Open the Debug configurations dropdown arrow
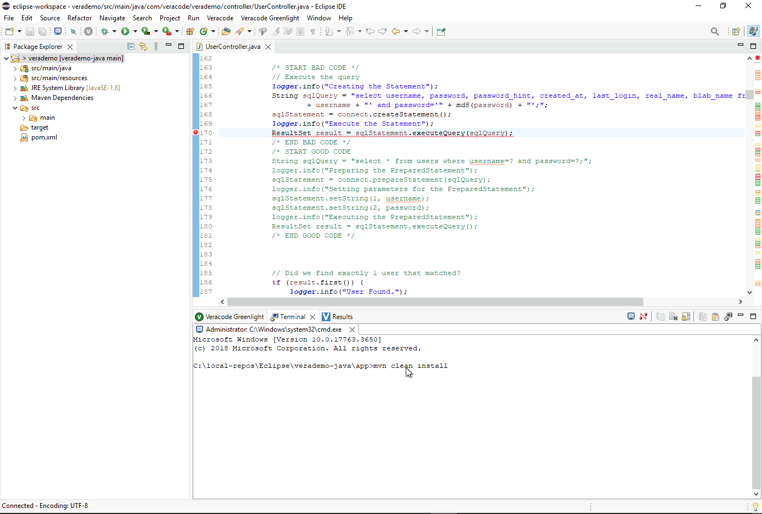 click(114, 31)
